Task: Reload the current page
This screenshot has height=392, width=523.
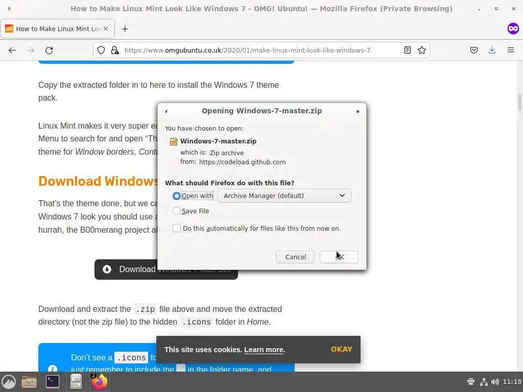Action: click(49, 51)
